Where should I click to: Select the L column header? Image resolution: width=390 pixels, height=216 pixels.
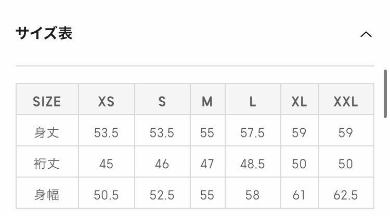pyautogui.click(x=253, y=101)
